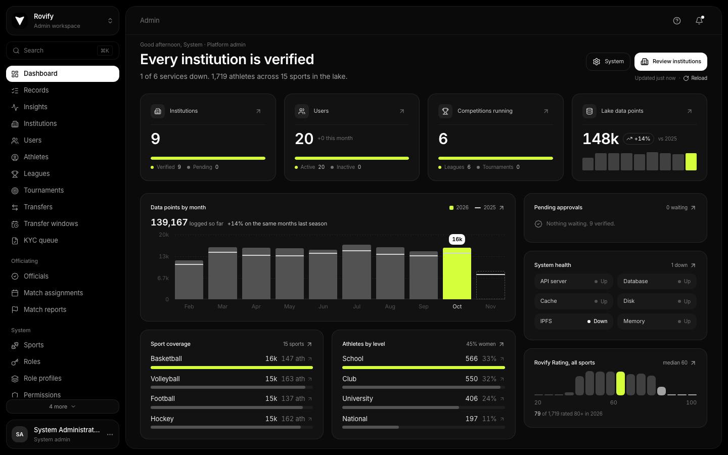
Task: Click the Hockey row arrow
Action: point(310,419)
